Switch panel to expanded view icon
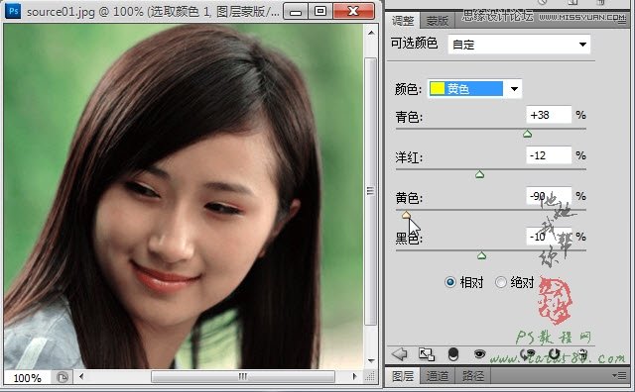This screenshot has width=635, height=392. pyautogui.click(x=427, y=354)
